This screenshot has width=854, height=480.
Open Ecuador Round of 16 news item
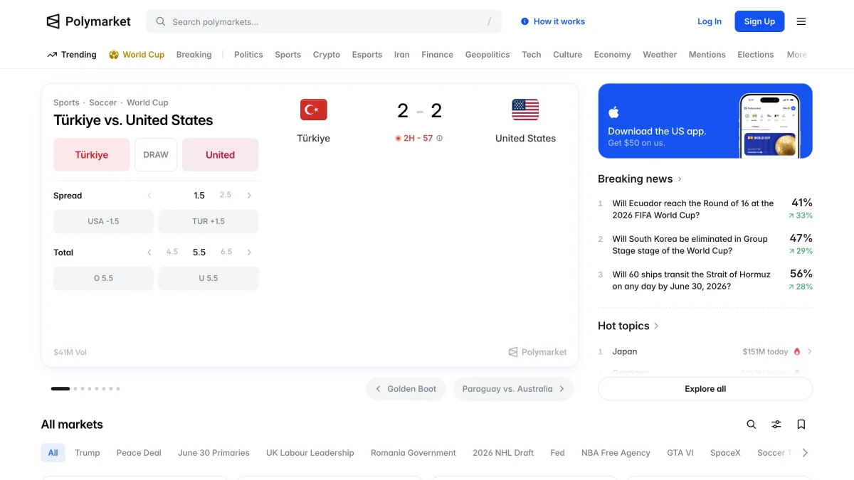point(705,209)
